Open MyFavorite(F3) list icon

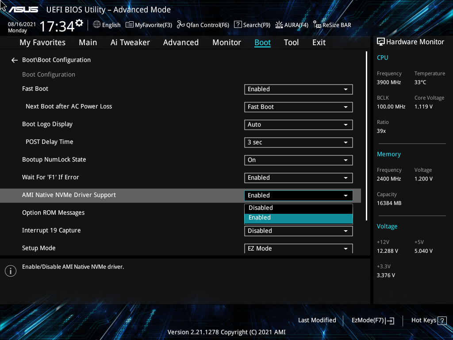pos(130,25)
